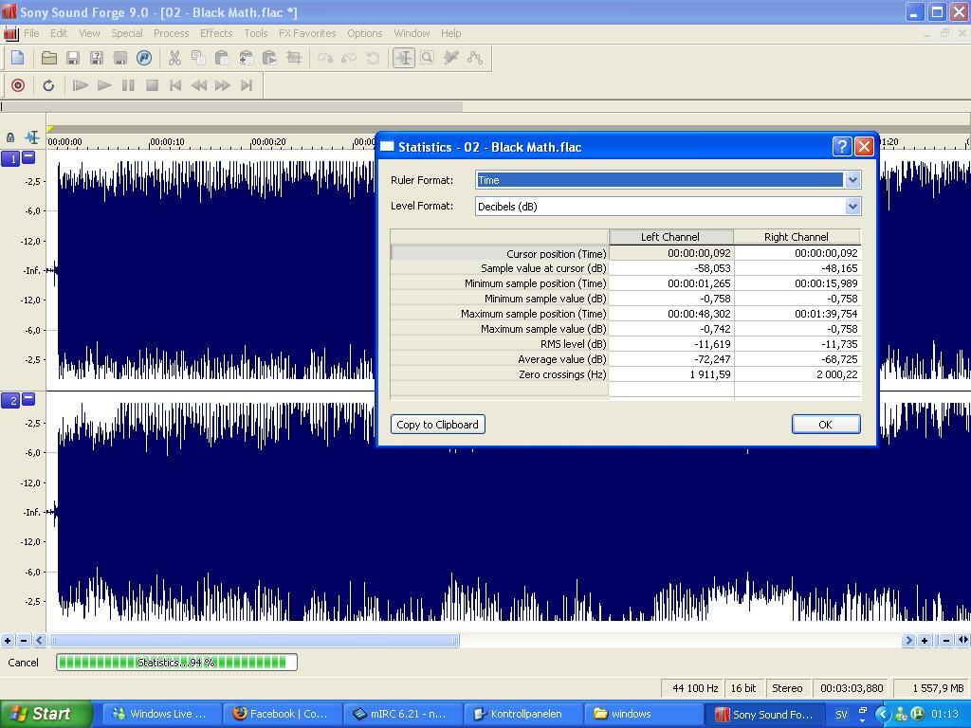971x728 pixels.
Task: Toggle the lock icon beside time ruler
Action: click(x=10, y=137)
